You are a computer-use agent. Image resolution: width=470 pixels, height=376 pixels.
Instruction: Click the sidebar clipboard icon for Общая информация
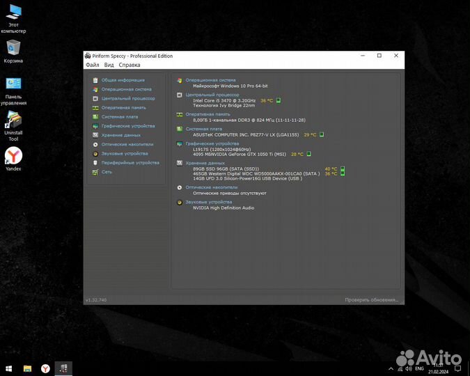coord(95,80)
